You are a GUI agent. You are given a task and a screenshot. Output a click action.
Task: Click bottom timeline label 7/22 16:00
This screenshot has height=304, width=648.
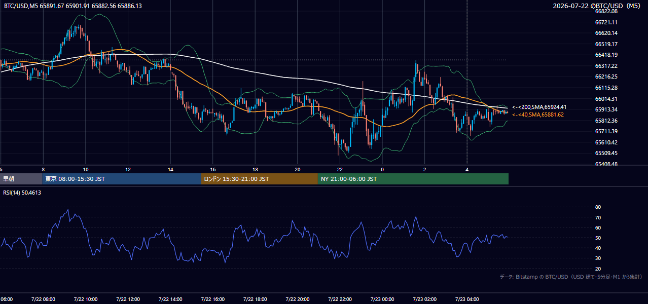pyautogui.click(x=213, y=299)
